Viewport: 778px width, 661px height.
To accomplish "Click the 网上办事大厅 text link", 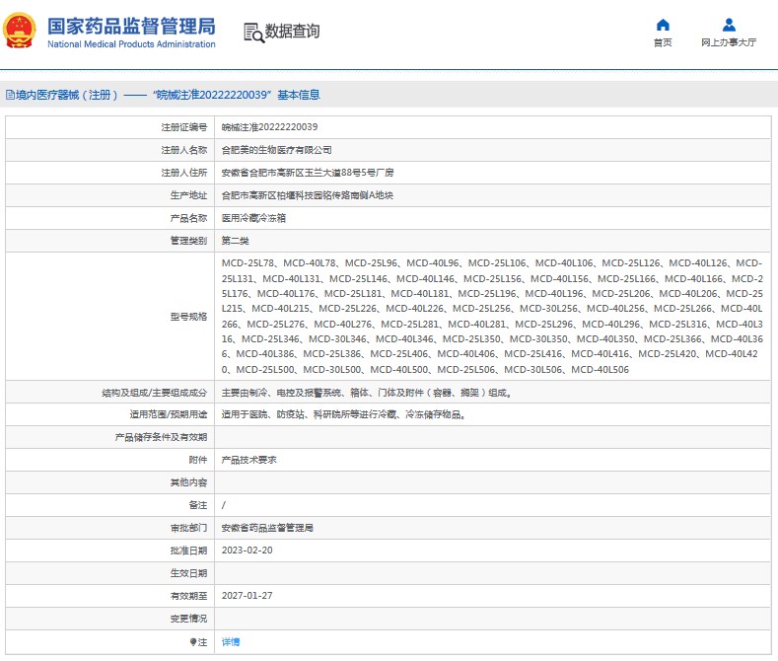I will click(729, 42).
